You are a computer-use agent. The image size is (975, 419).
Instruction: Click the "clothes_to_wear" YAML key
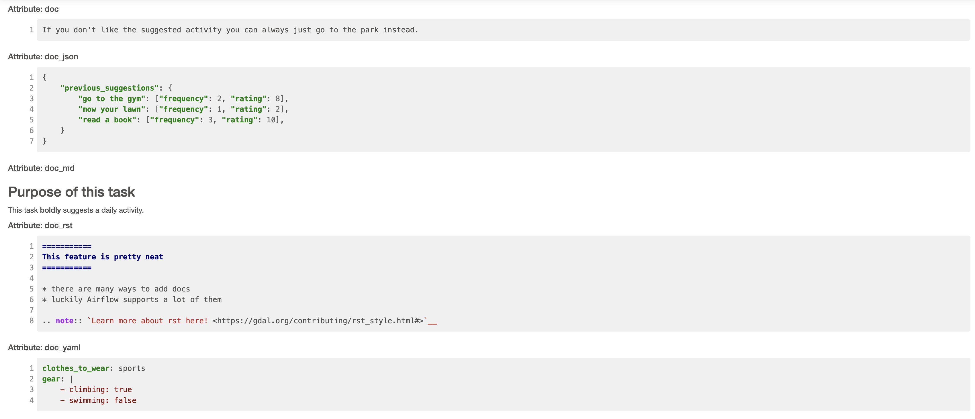(x=76, y=368)
